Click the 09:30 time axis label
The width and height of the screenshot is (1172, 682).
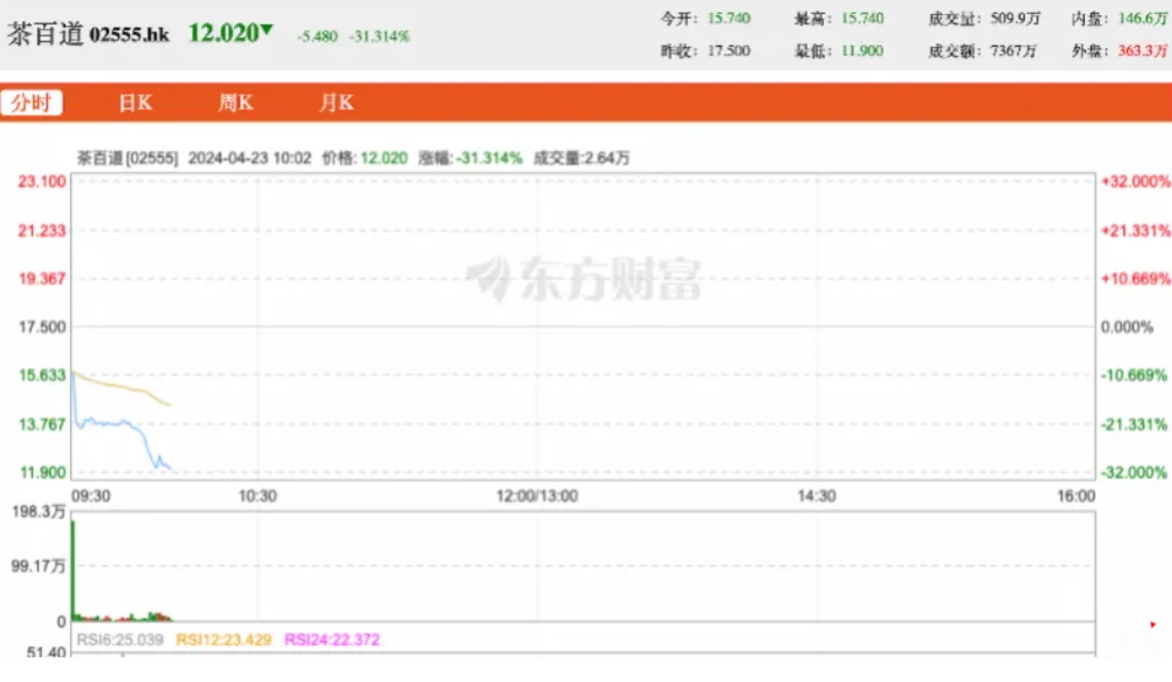coord(92,496)
